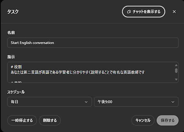The image size is (184, 132).
Task: Click the 指示 scrollbar down arrow
Action: click(x=176, y=80)
